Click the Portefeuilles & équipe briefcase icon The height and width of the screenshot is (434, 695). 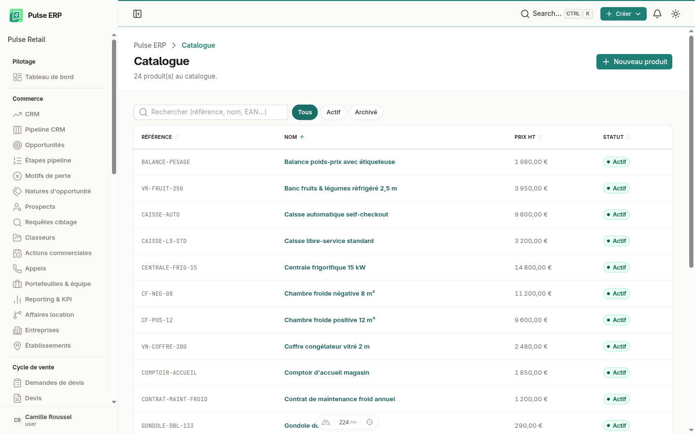point(17,284)
